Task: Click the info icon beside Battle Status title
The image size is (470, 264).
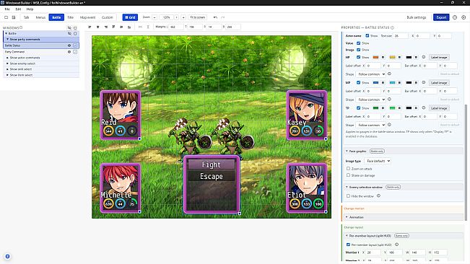Action: [392, 27]
